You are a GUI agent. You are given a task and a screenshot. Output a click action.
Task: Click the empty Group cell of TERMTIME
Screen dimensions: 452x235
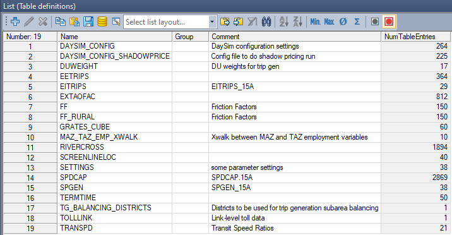click(191, 198)
